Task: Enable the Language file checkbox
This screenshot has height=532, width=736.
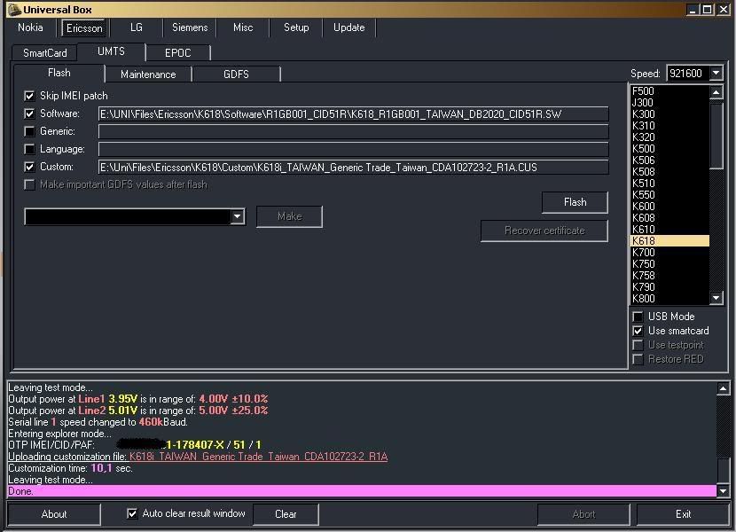Action: coord(29,149)
